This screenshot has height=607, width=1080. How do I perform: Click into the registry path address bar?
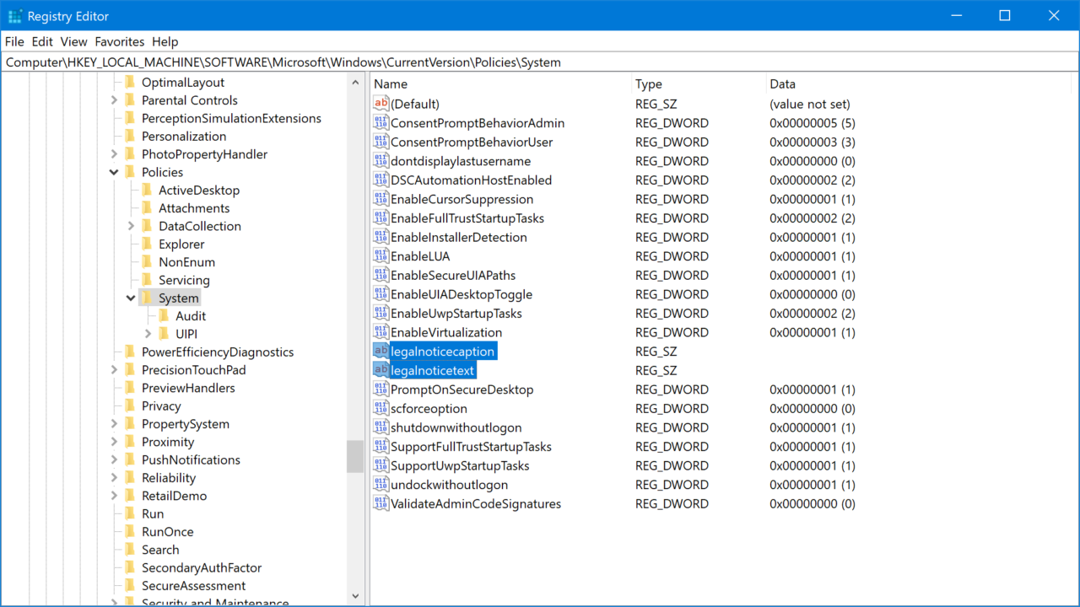pyautogui.click(x=540, y=62)
